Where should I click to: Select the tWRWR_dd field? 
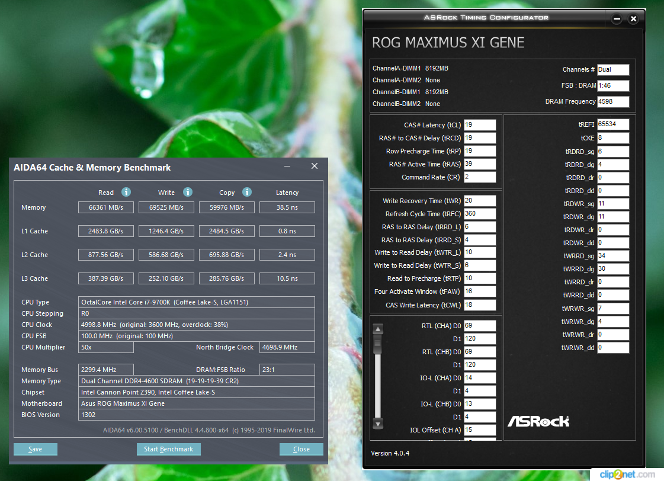[x=613, y=348]
